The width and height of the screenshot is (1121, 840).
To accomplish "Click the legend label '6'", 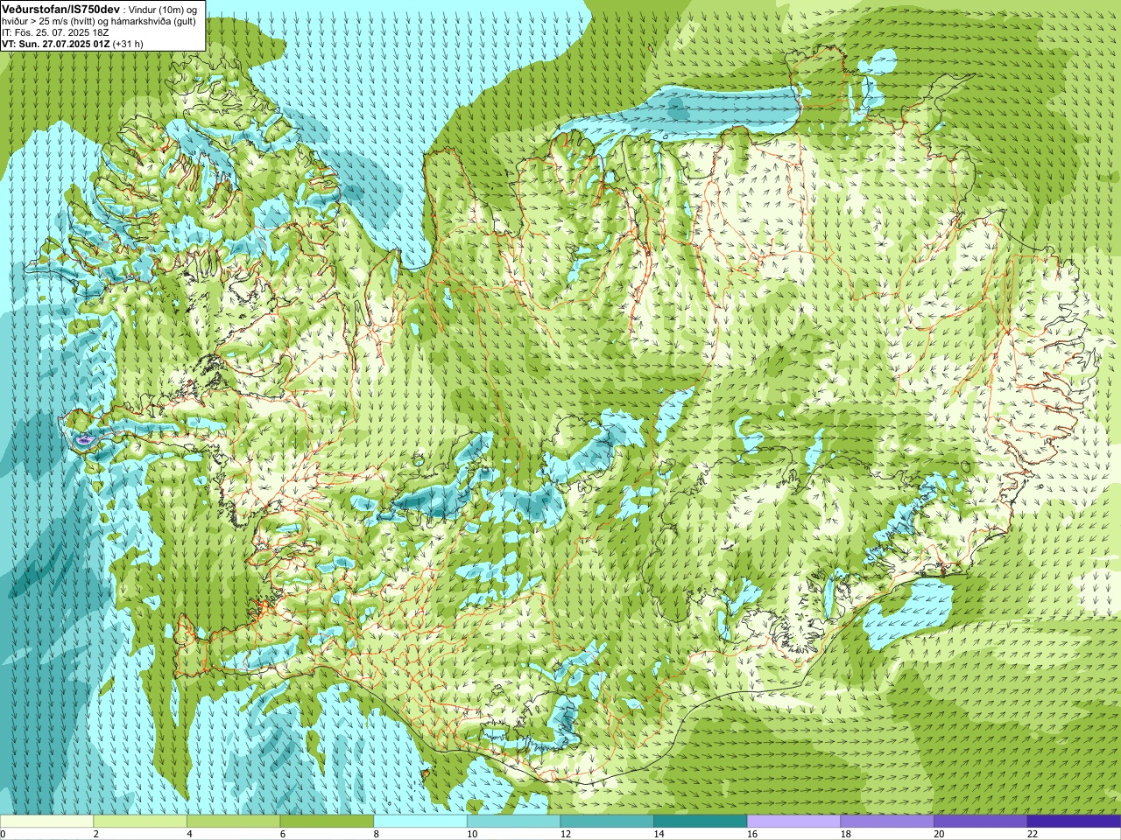I will pos(283,834).
